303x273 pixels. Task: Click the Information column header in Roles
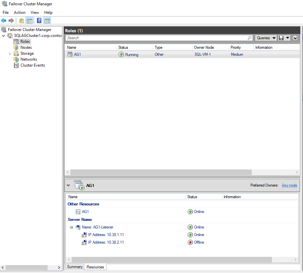(277, 47)
